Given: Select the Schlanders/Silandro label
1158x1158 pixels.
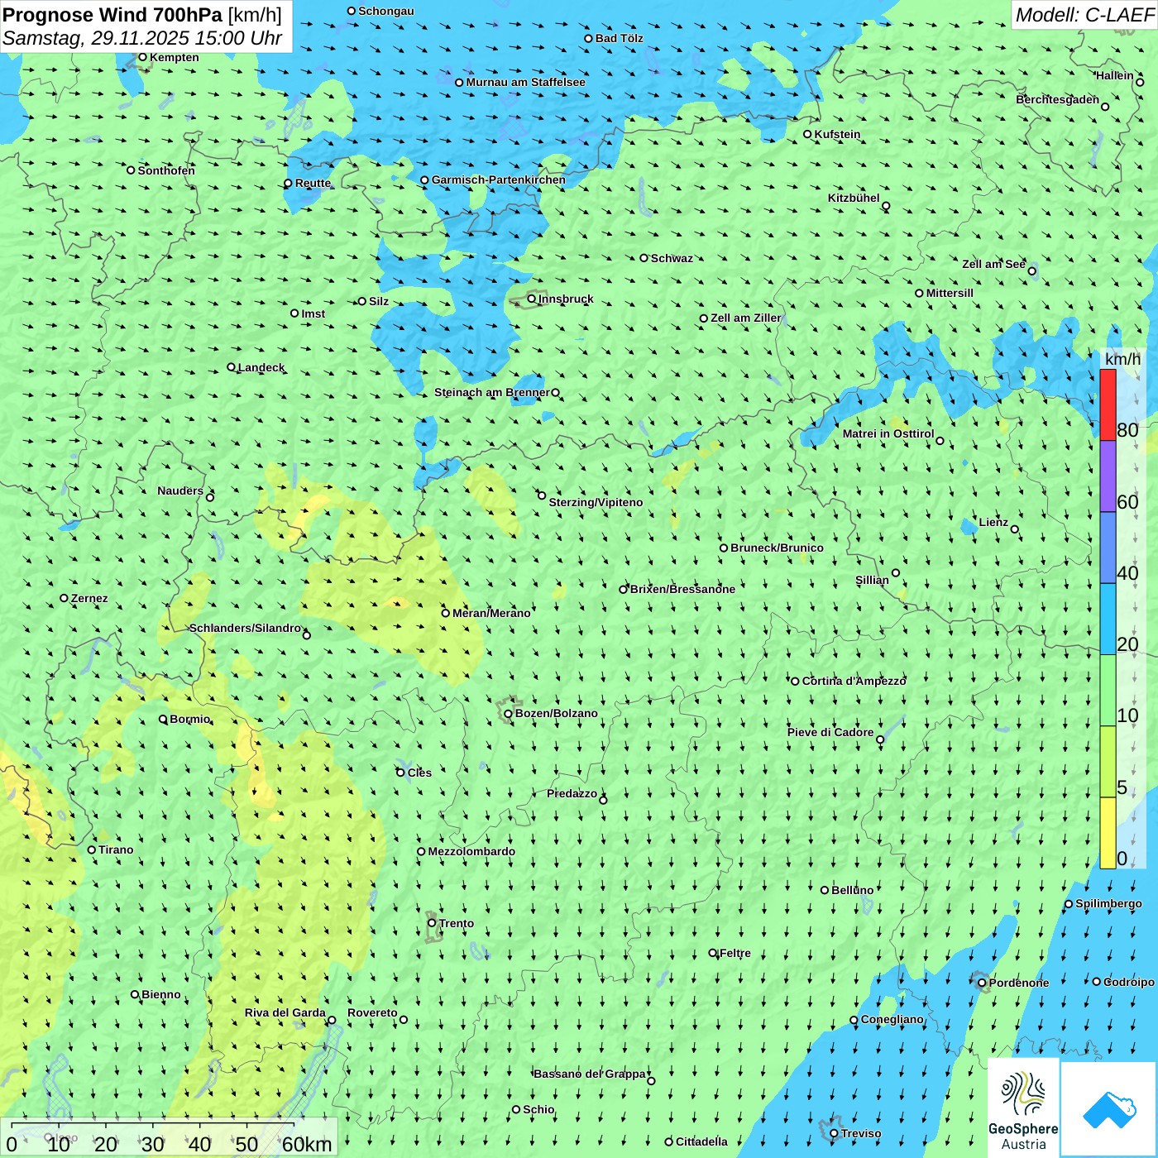Looking at the screenshot, I should pos(245,628).
